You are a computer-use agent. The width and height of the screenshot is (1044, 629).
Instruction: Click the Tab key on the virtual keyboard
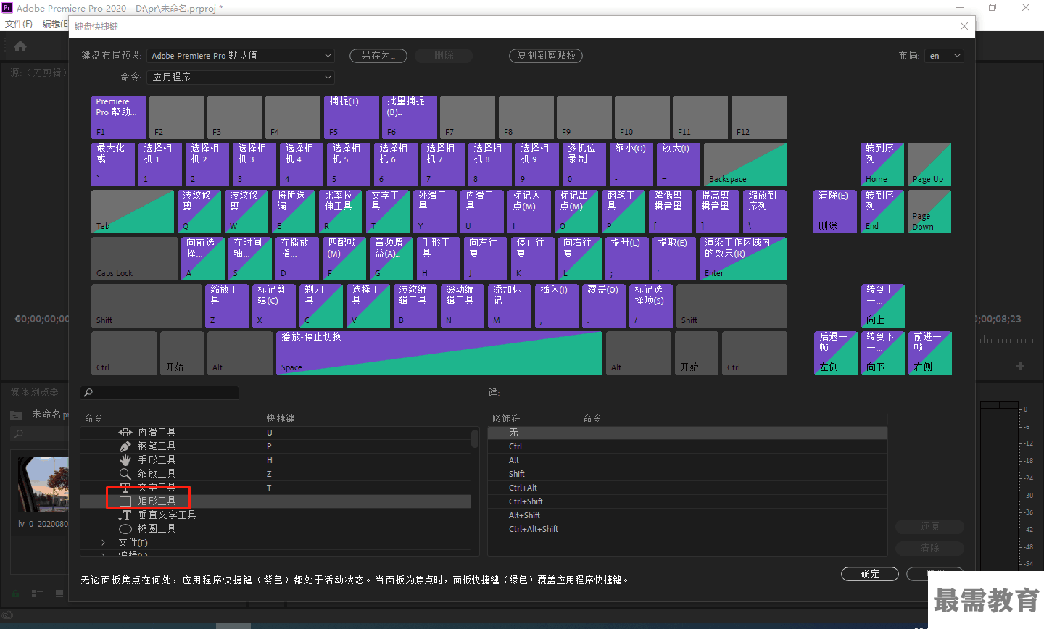click(x=133, y=212)
